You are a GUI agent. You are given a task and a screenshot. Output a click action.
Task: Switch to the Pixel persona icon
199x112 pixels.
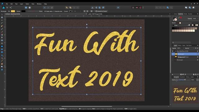7,7
